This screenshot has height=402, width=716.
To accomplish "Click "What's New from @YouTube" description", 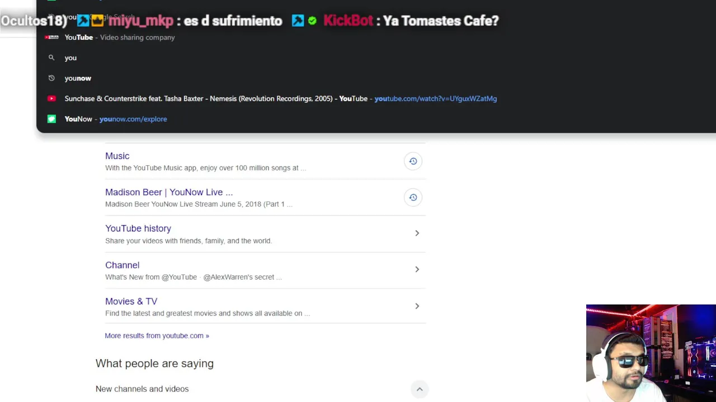I will 194,277.
